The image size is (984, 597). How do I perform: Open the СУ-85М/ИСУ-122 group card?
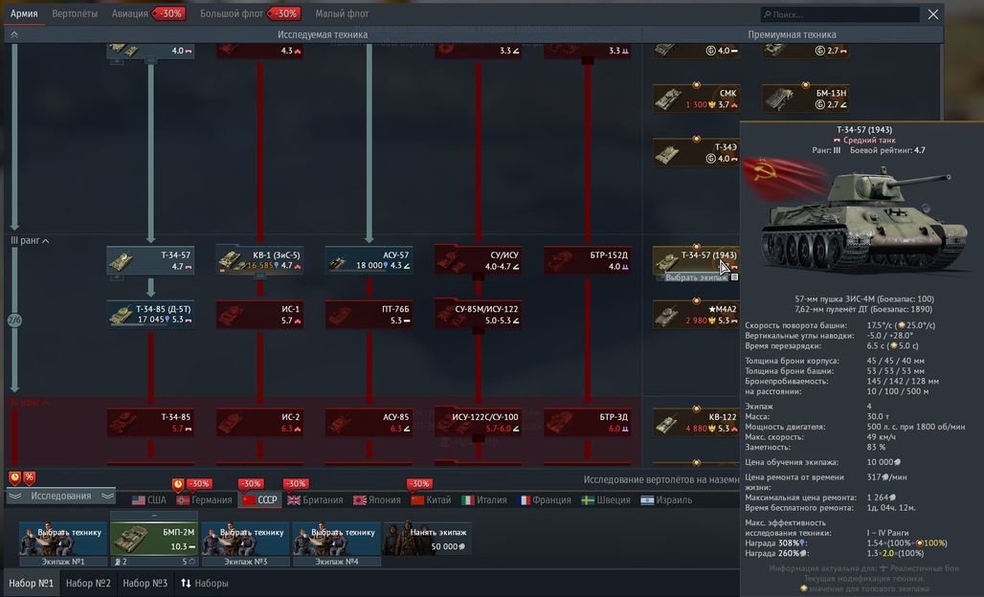coord(479,314)
